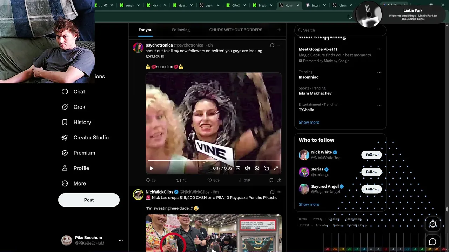
Task: Click NickWickClips' profile avatar
Action: point(138,195)
